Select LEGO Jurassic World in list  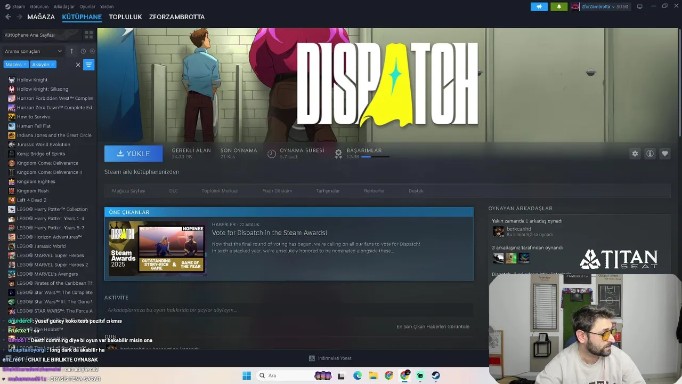tap(41, 246)
